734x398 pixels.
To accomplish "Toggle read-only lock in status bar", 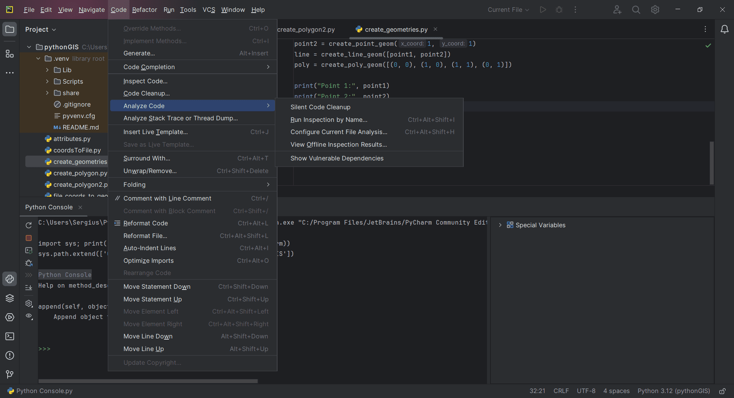I will point(722,391).
